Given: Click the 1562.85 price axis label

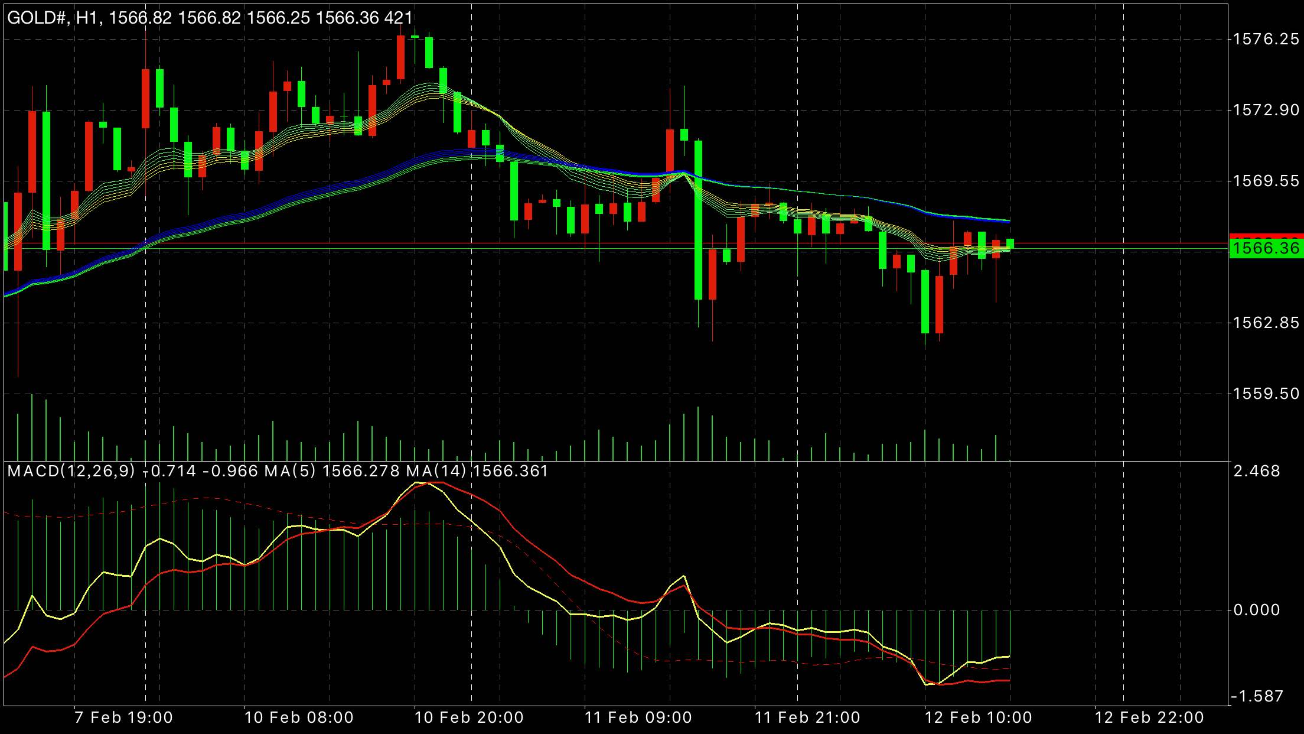Looking at the screenshot, I should 1266,323.
